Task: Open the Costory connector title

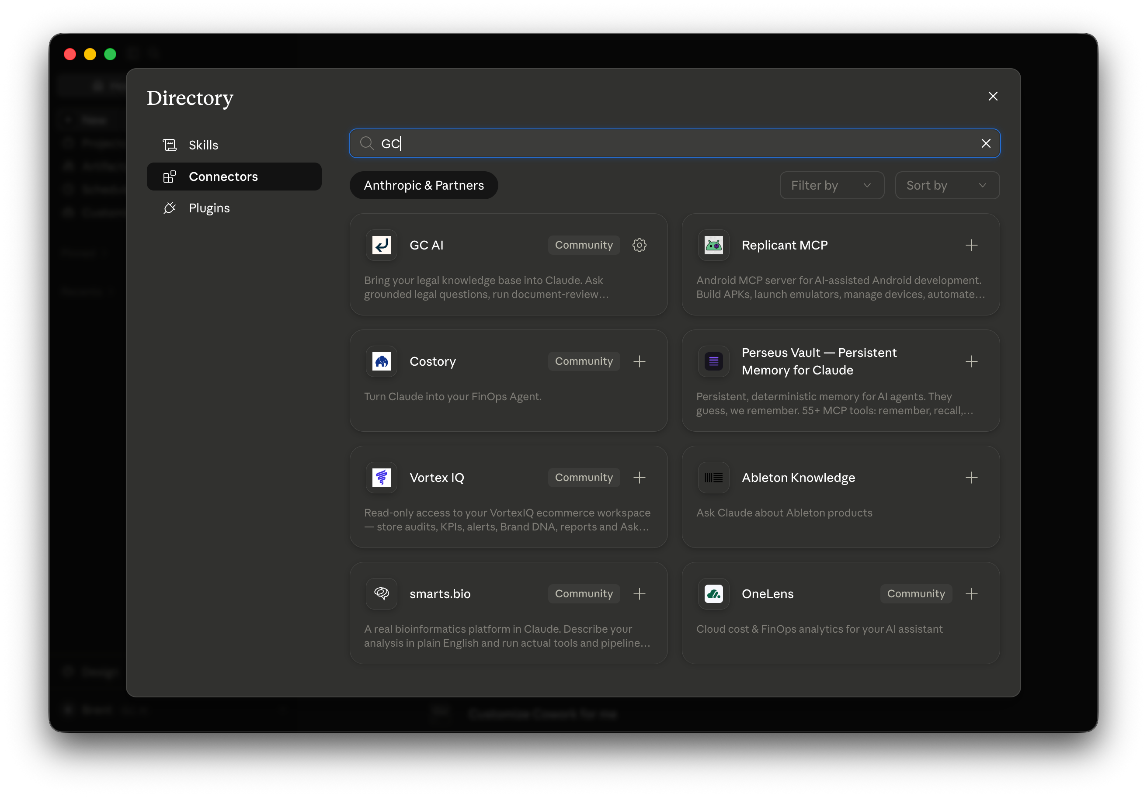Action: [x=433, y=361]
